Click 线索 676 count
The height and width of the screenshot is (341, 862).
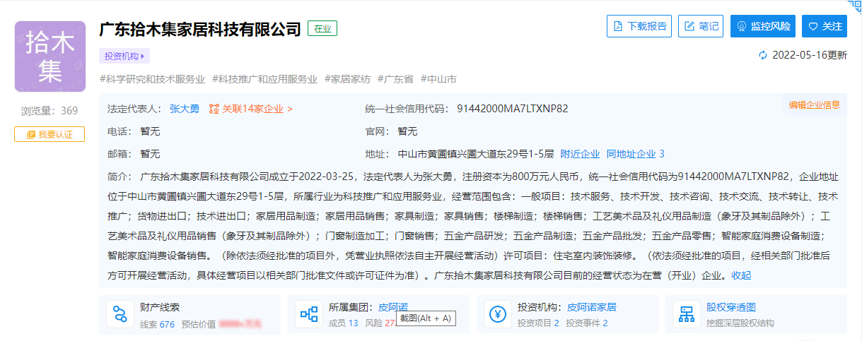pos(157,323)
